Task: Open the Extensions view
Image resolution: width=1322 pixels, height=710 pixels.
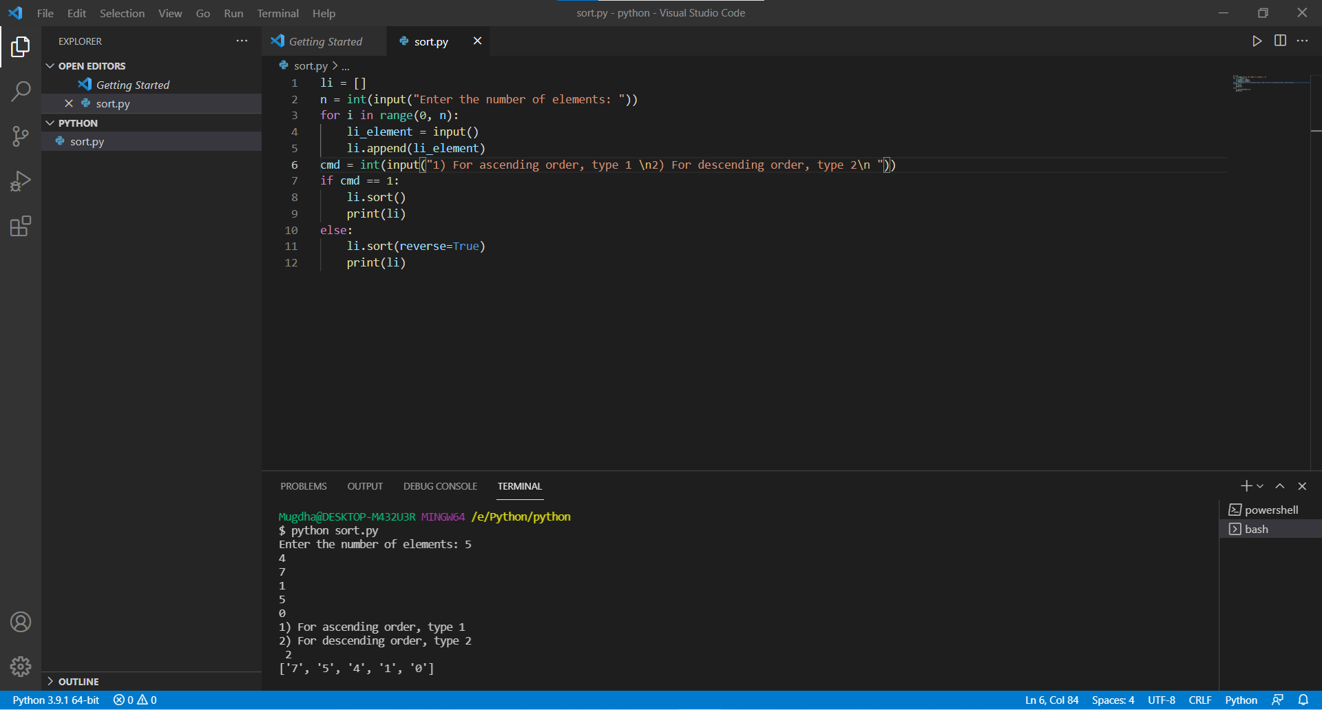Action: click(21, 226)
